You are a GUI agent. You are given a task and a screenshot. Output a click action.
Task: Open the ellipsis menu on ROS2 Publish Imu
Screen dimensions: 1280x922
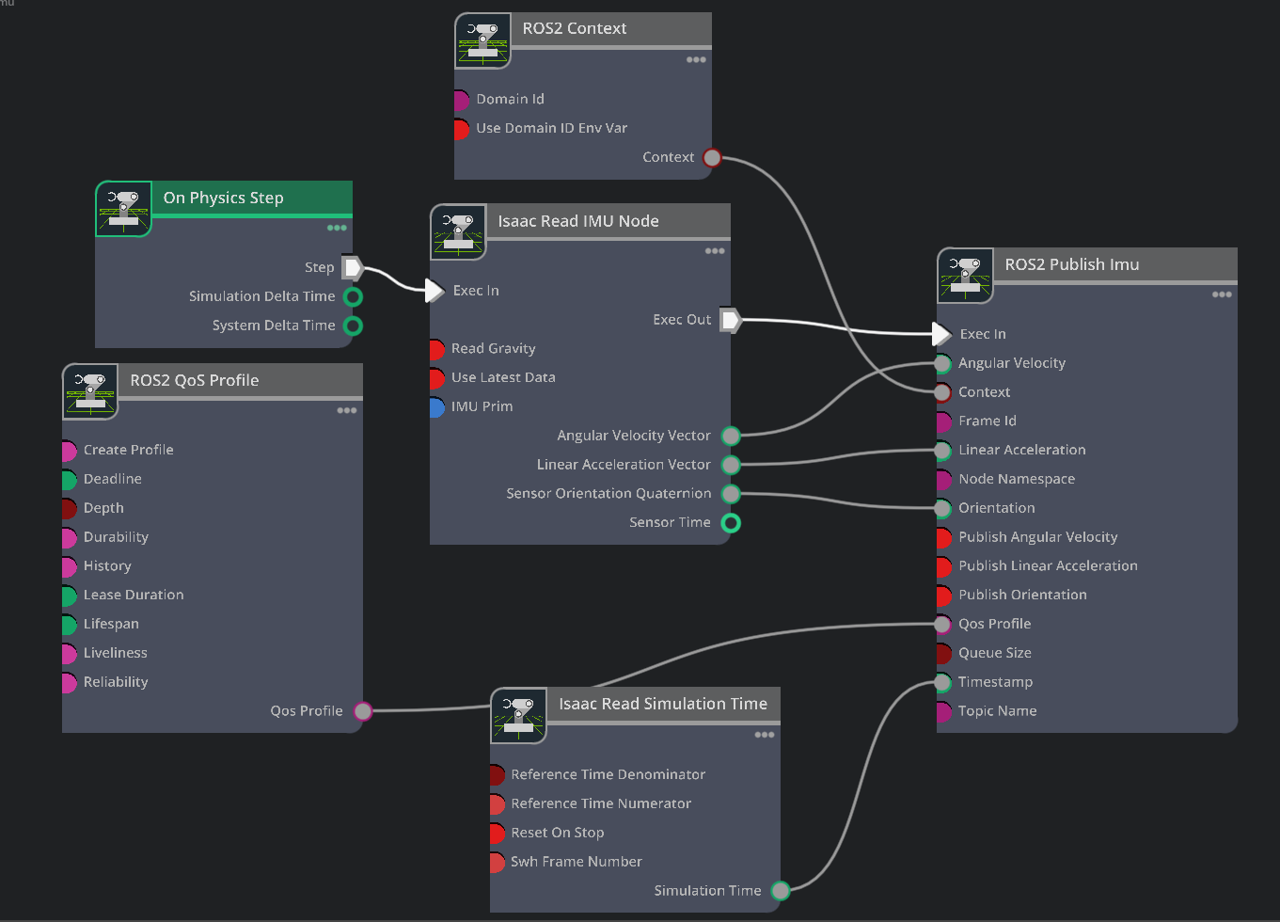(x=1222, y=294)
